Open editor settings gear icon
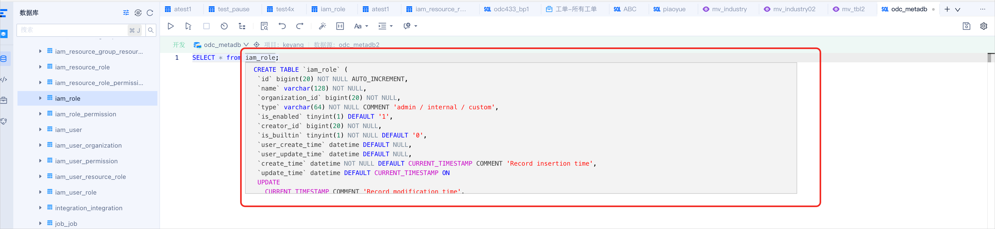Screen dimensions: 995x229 [x=984, y=26]
